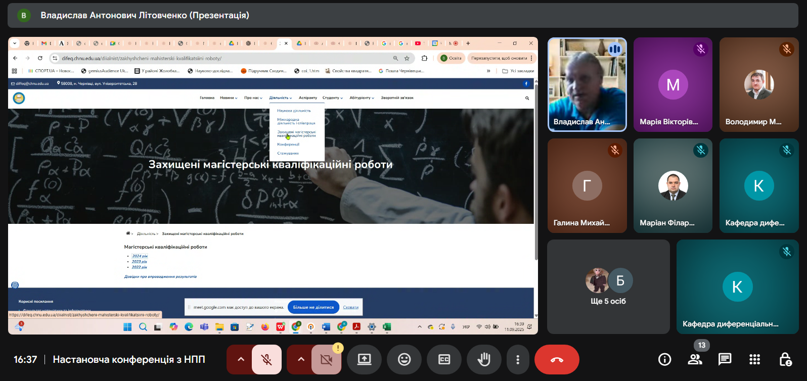Screen dimensions: 807x381
Task: Select Володимир М... participant tile
Action: pyautogui.click(x=759, y=85)
